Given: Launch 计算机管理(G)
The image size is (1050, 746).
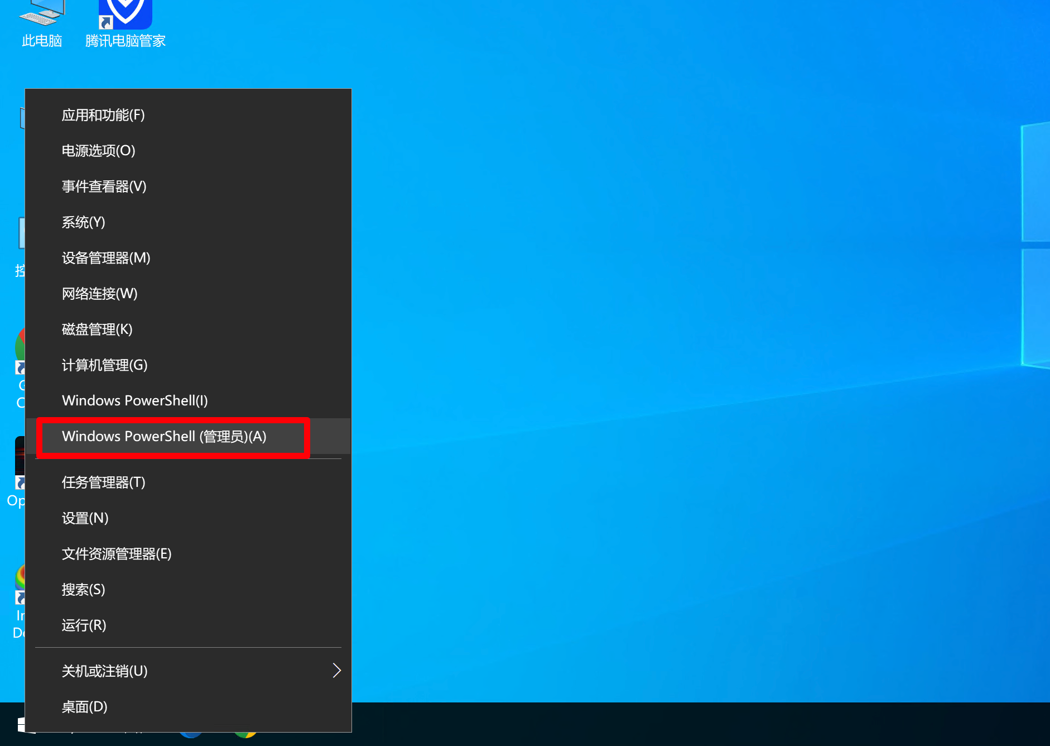Looking at the screenshot, I should click(189, 365).
